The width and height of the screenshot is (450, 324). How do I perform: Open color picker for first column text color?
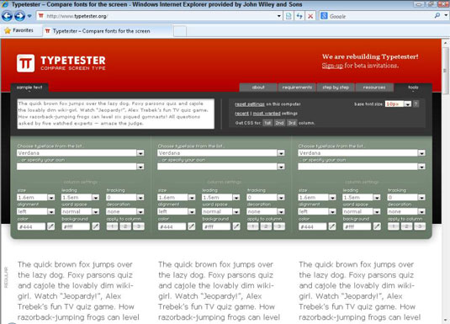pyautogui.click(x=50, y=226)
